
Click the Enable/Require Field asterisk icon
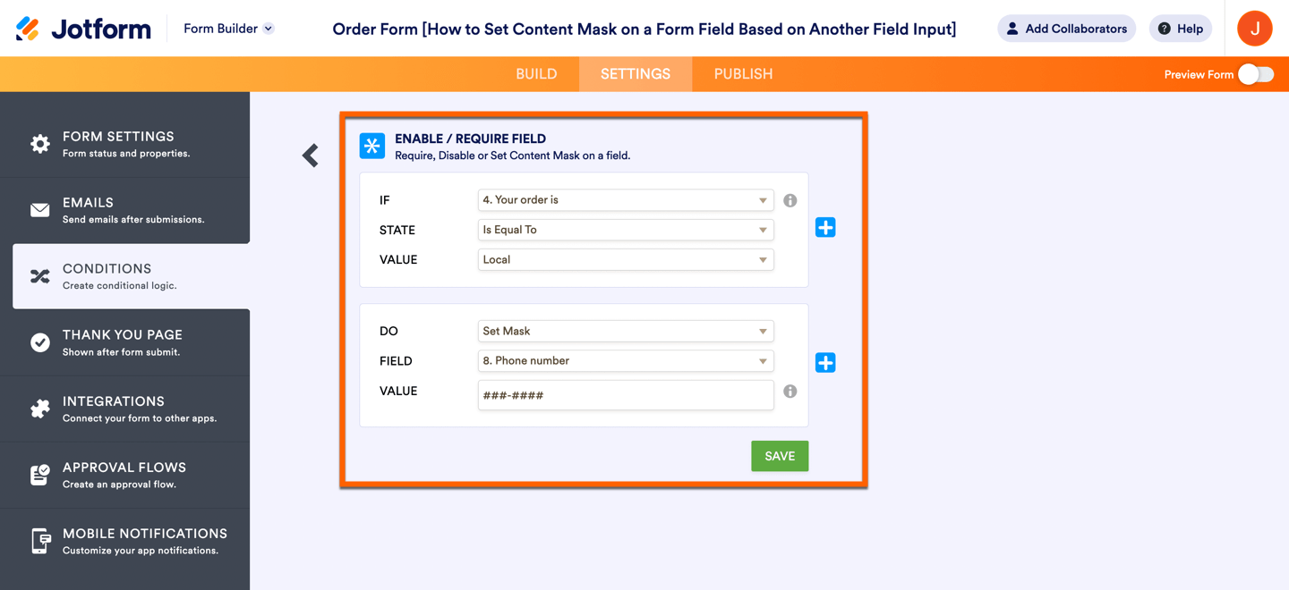point(372,146)
